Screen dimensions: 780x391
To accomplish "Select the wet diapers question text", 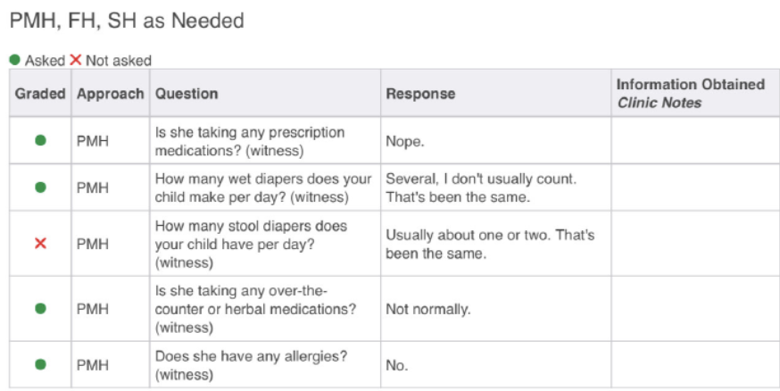I will (x=251, y=187).
